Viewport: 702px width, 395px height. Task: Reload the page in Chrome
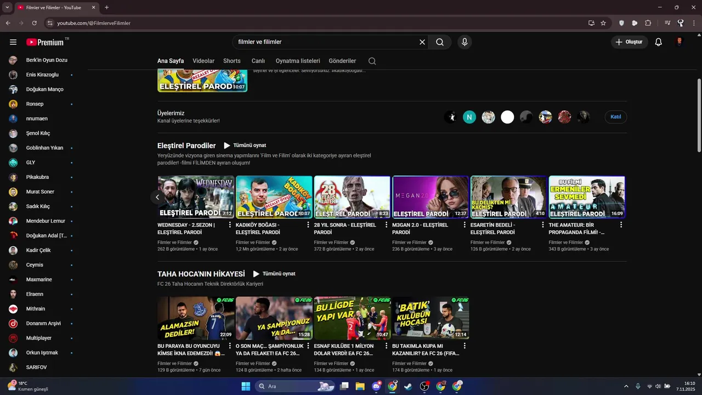coord(34,23)
